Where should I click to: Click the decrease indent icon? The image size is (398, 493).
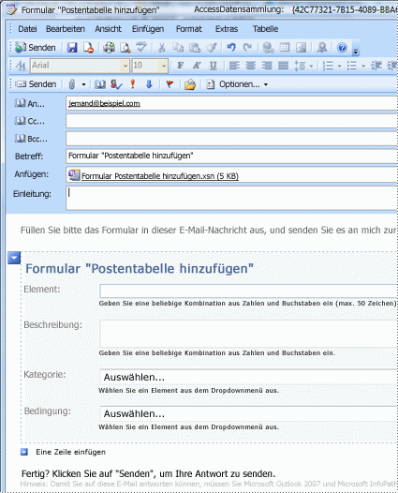tap(376, 66)
